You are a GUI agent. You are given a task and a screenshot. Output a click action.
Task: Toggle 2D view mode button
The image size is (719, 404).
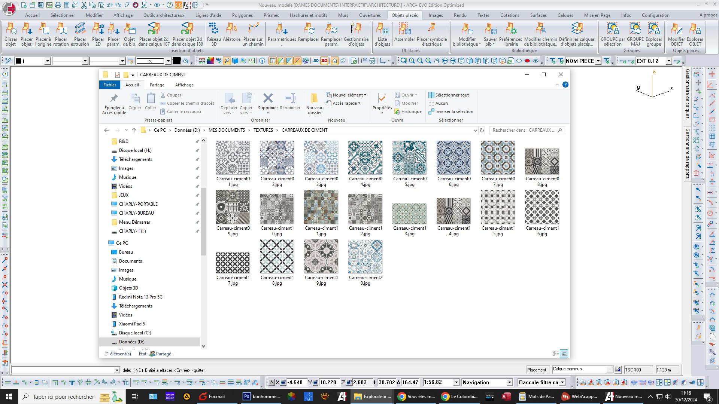tap(316, 61)
